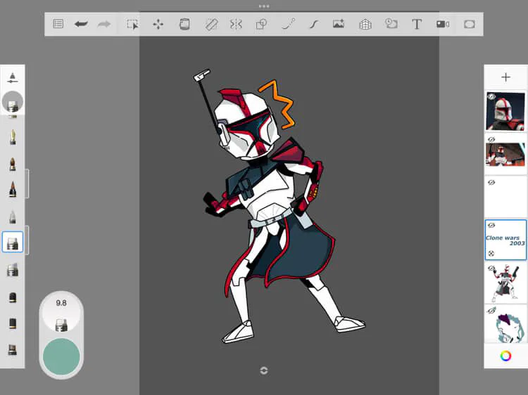The image size is (528, 395).
Task: Select the grey pencil brush
Action: 13,217
